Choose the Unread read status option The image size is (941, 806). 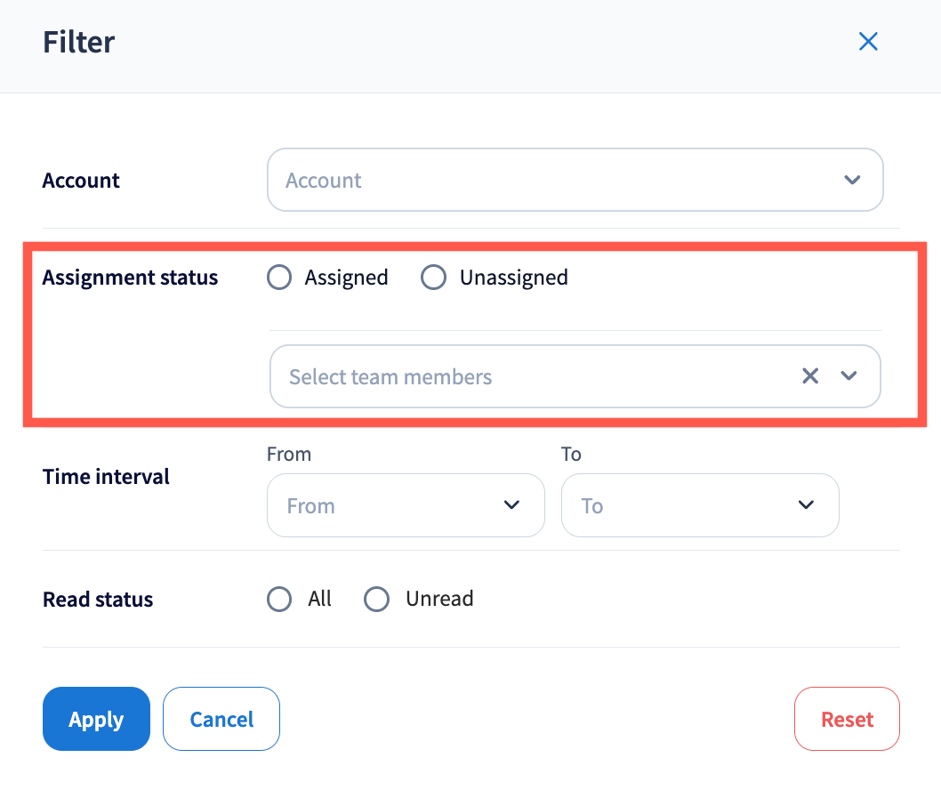click(x=377, y=600)
